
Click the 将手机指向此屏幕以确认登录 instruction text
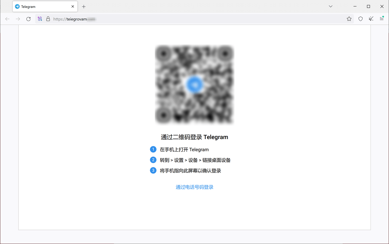click(x=190, y=171)
